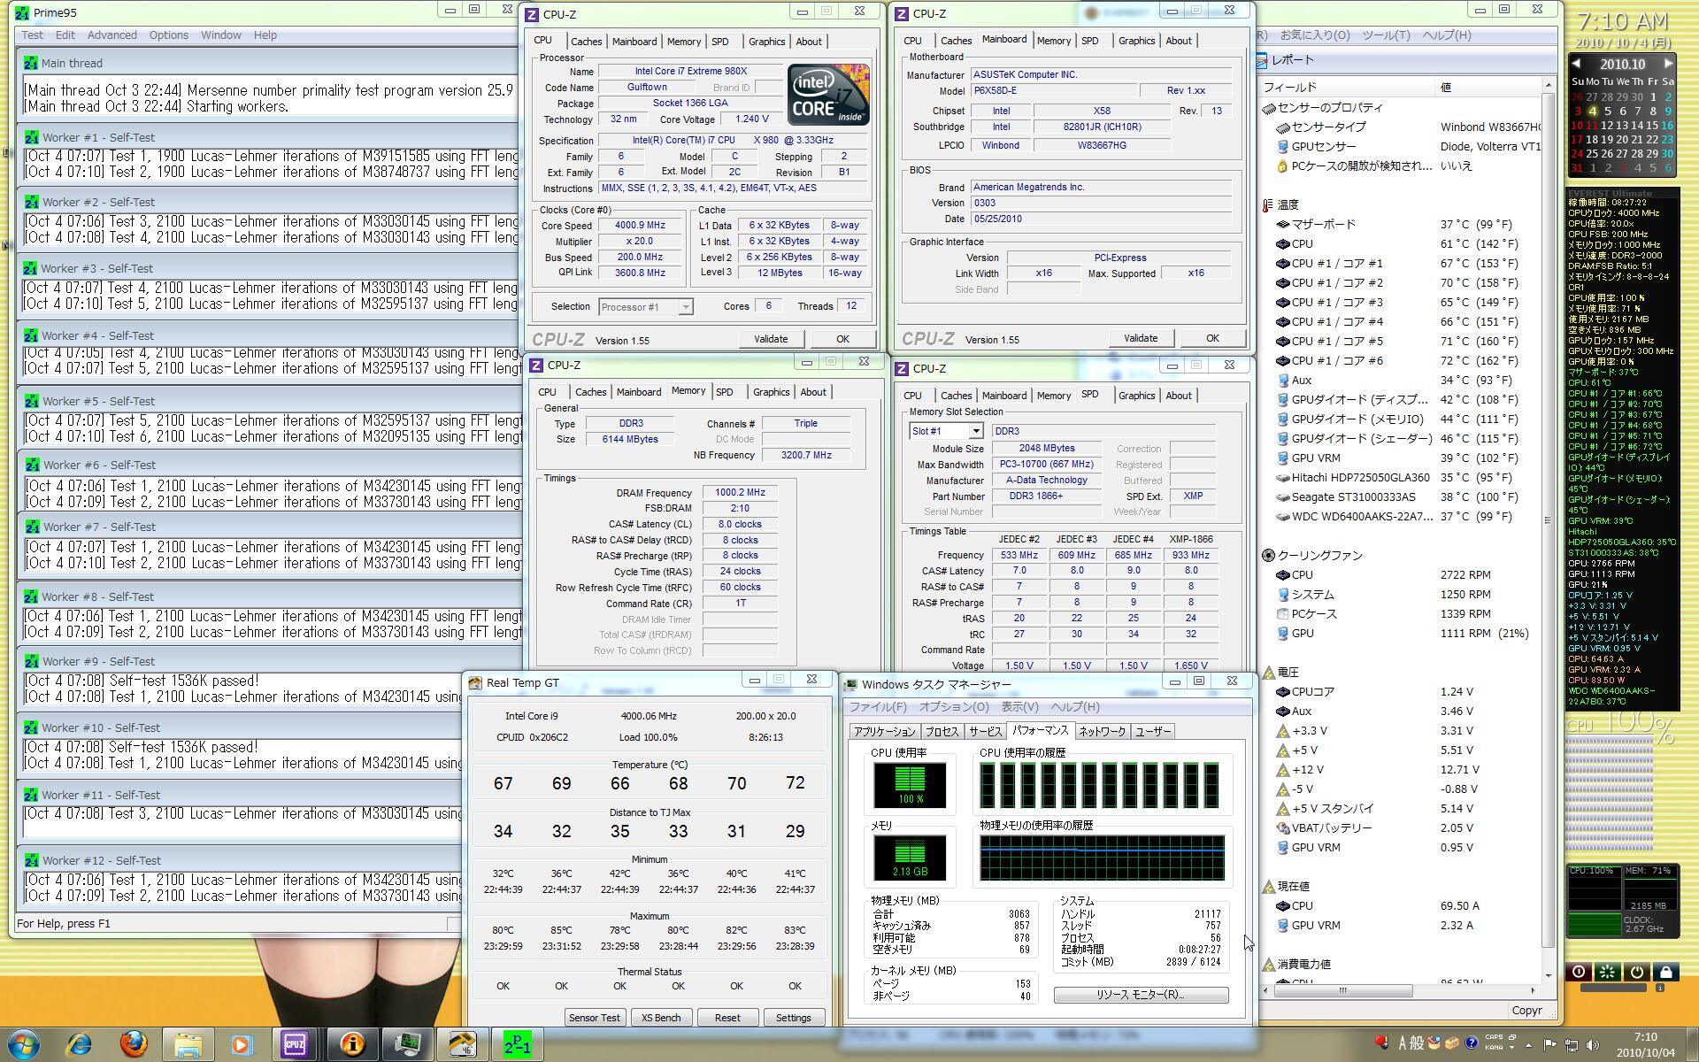Open the Processor #1 selection dropdown
The image size is (1699, 1062).
tap(685, 307)
